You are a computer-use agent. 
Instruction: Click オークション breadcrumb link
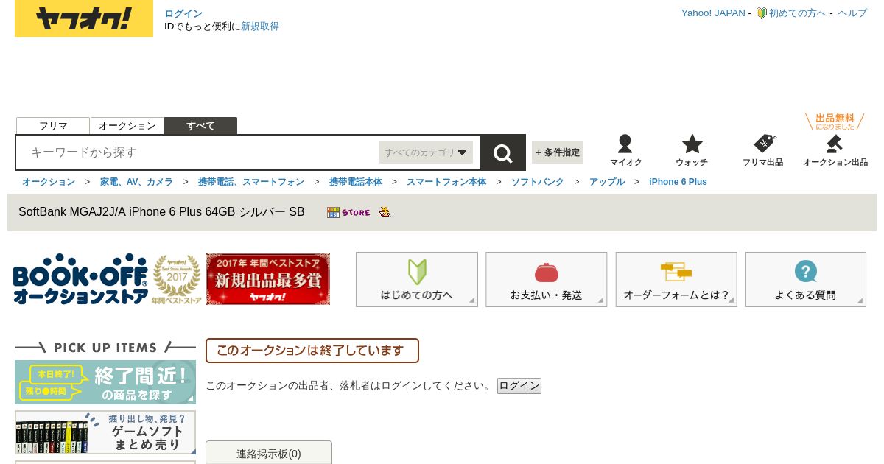[49, 182]
